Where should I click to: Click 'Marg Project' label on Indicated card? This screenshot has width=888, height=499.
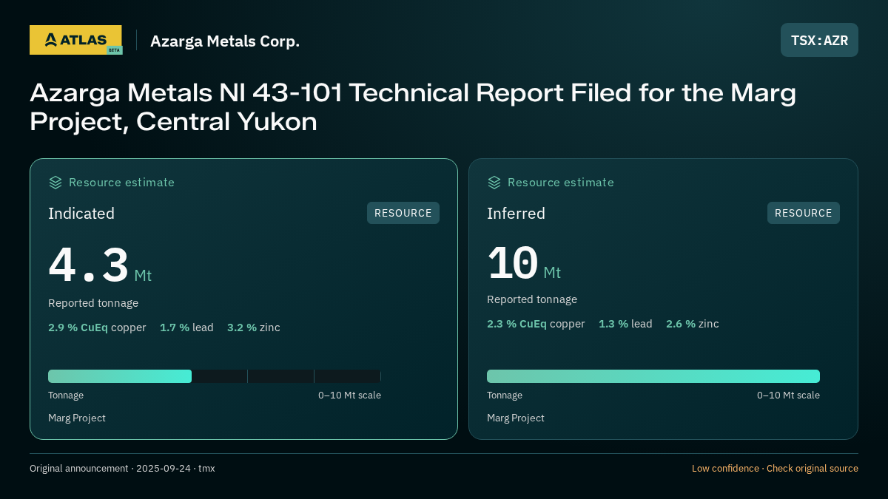click(x=77, y=418)
